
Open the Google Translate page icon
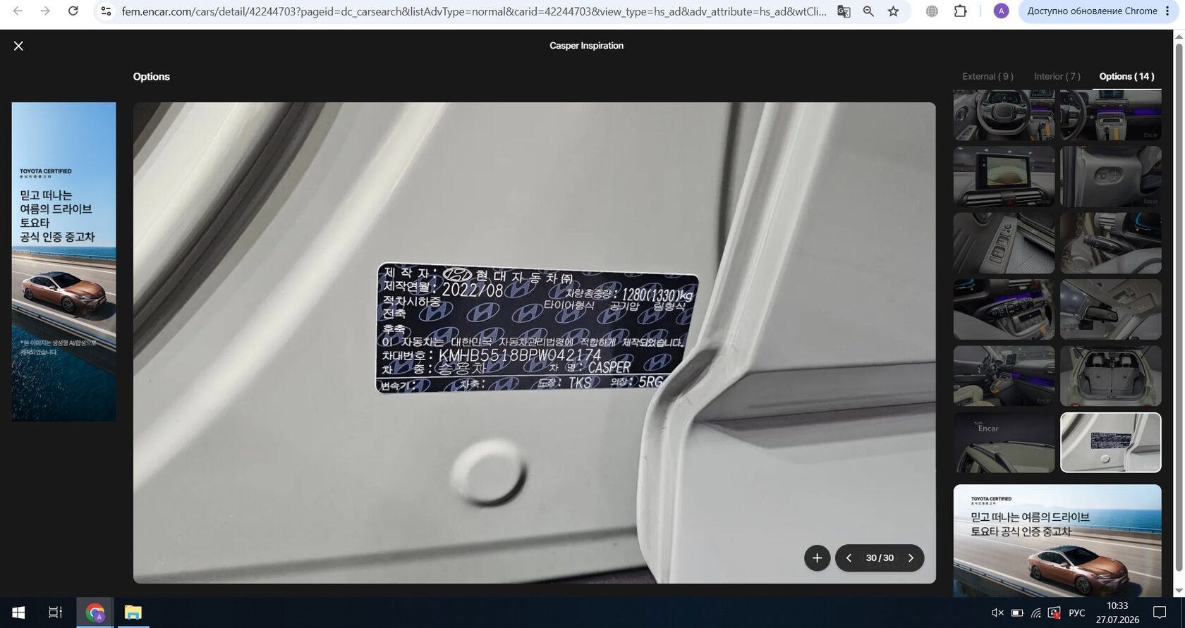coord(844,11)
